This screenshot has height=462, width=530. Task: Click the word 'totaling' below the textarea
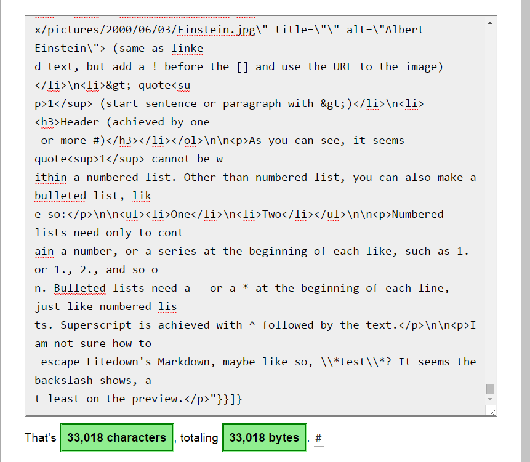coord(199,437)
